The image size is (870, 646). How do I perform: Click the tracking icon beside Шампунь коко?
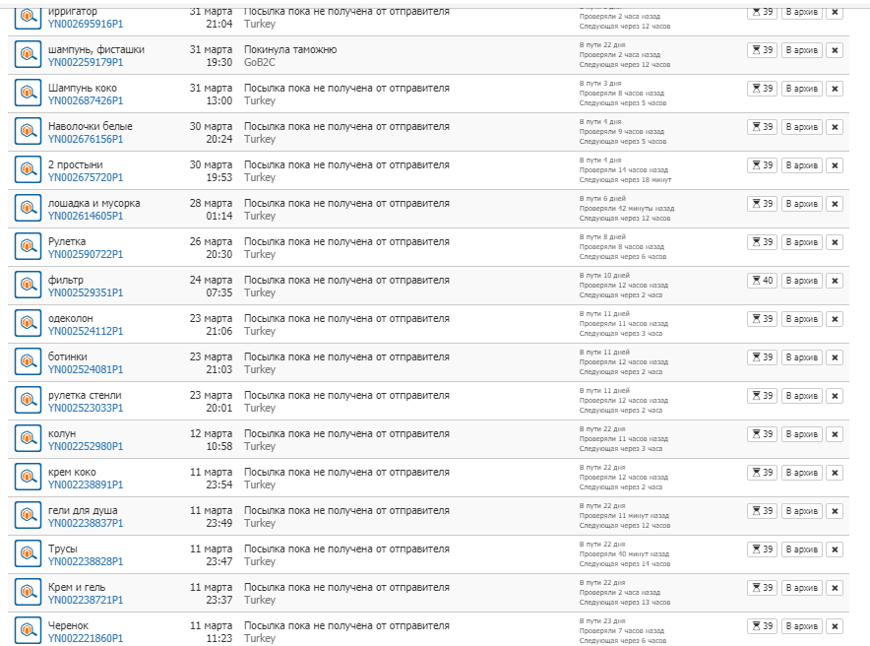(28, 93)
